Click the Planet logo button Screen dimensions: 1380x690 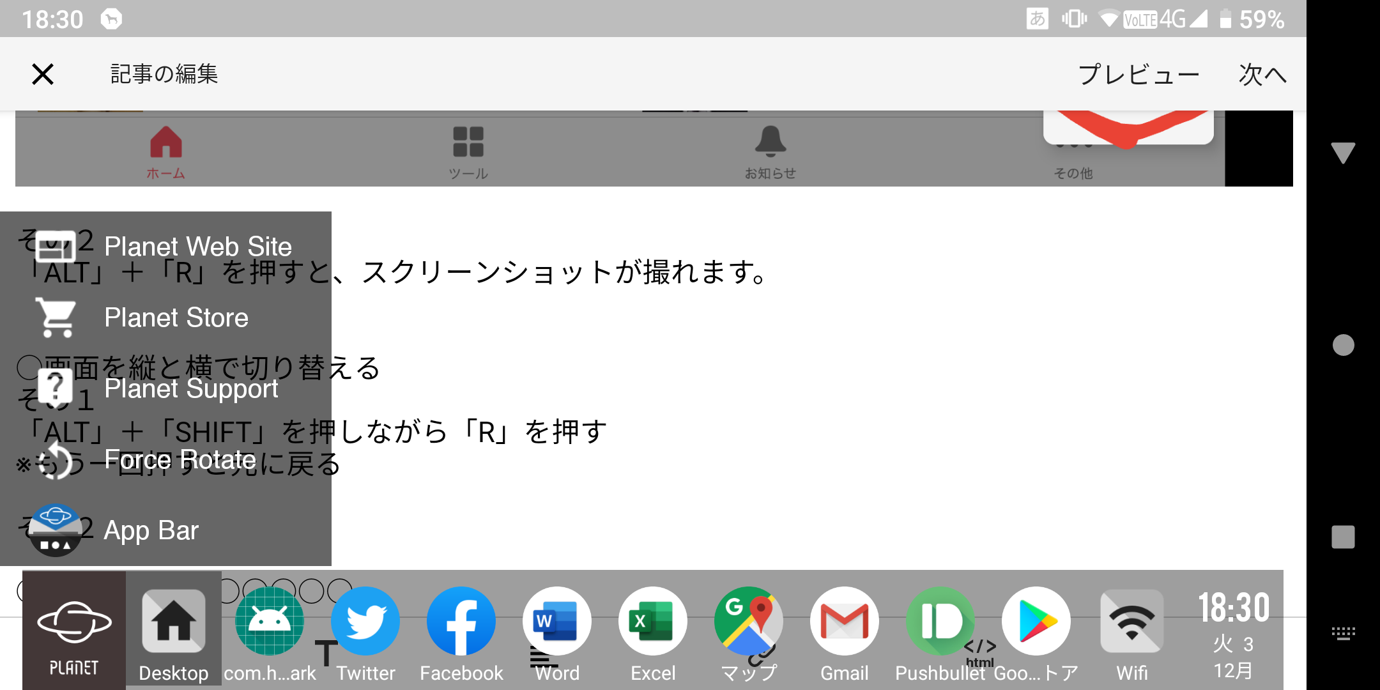[74, 631]
